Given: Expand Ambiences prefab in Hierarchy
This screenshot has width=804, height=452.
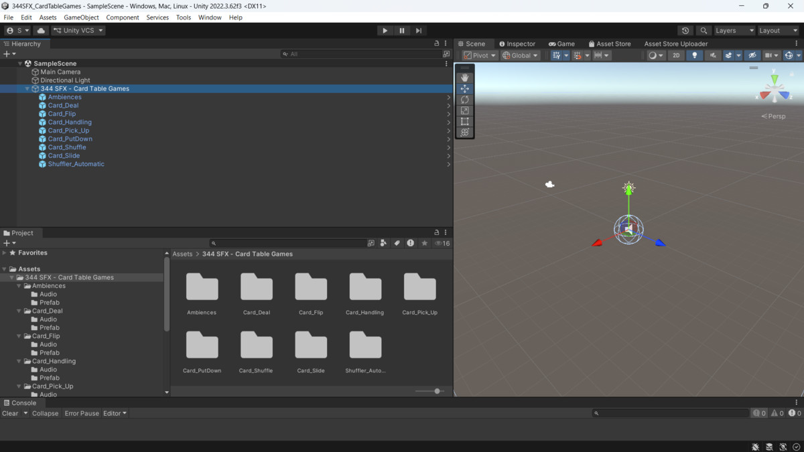Looking at the screenshot, I should tap(448, 97).
